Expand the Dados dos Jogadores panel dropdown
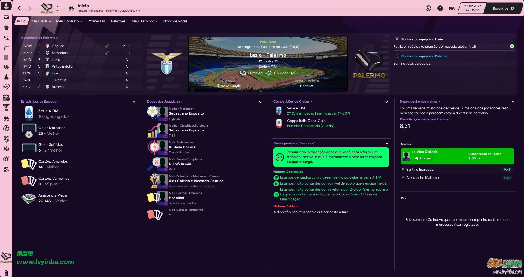The height and width of the screenshot is (277, 524). point(260,102)
